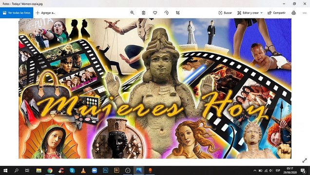Screen dimensions: 310x175
Task: Click the displayed 'Mujeres Hoy' image
Action: click(x=155, y=88)
